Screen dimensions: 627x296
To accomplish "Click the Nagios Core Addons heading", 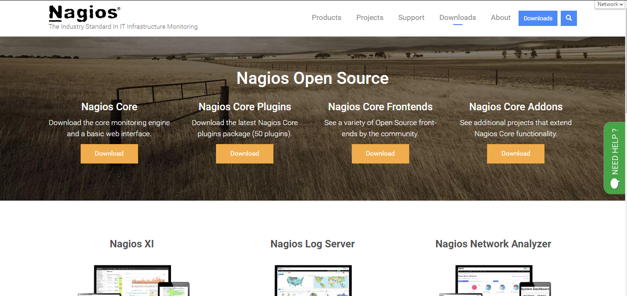I will click(516, 107).
